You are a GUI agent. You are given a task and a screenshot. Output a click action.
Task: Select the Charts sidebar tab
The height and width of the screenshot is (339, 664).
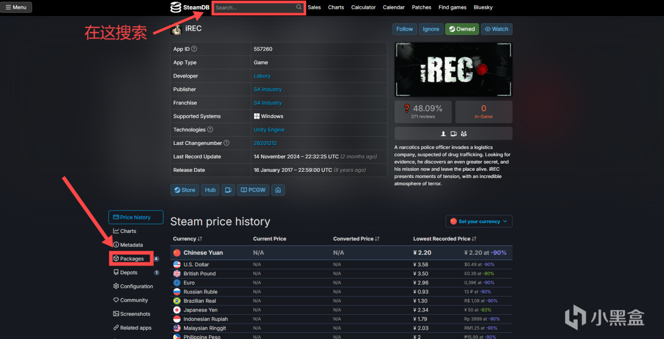[x=136, y=231]
